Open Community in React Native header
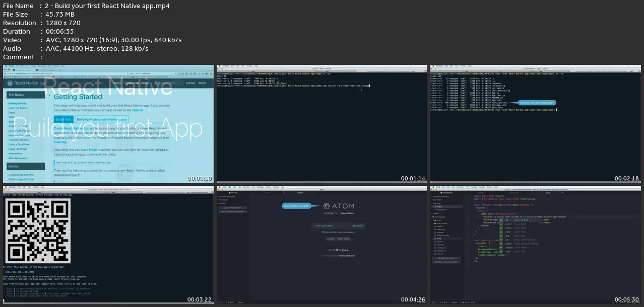 coord(132,83)
